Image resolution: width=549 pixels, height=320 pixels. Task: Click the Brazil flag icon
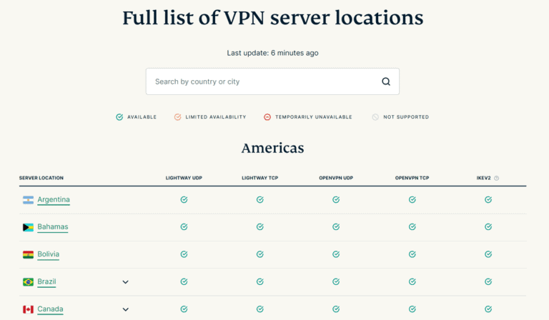click(x=29, y=282)
